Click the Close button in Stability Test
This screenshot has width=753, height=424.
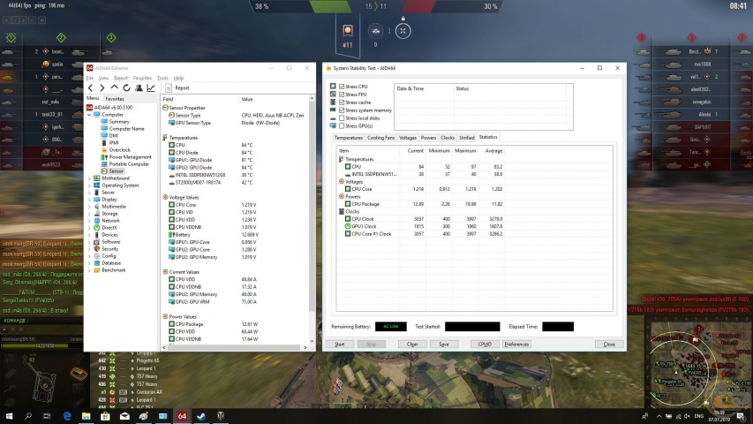609,344
